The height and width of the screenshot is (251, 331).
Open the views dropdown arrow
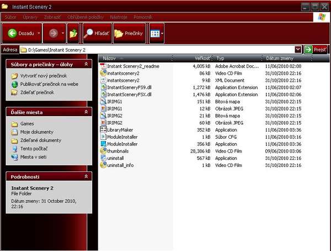pyautogui.click(x=162, y=33)
